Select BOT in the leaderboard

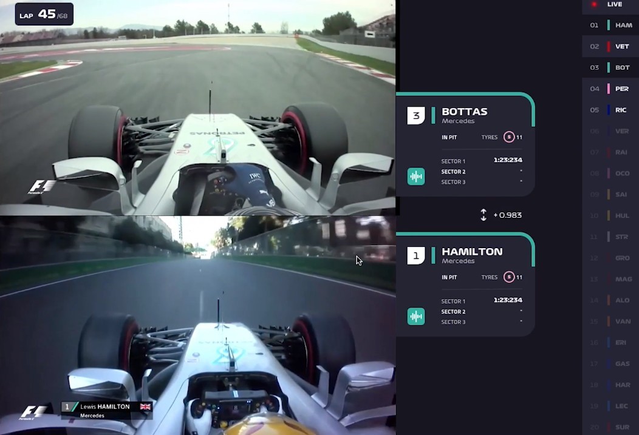[610, 67]
